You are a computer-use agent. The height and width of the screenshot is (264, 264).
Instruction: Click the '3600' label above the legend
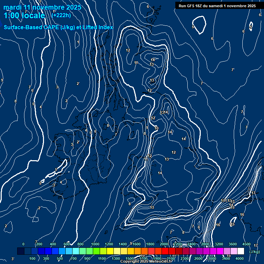(233, 244)
